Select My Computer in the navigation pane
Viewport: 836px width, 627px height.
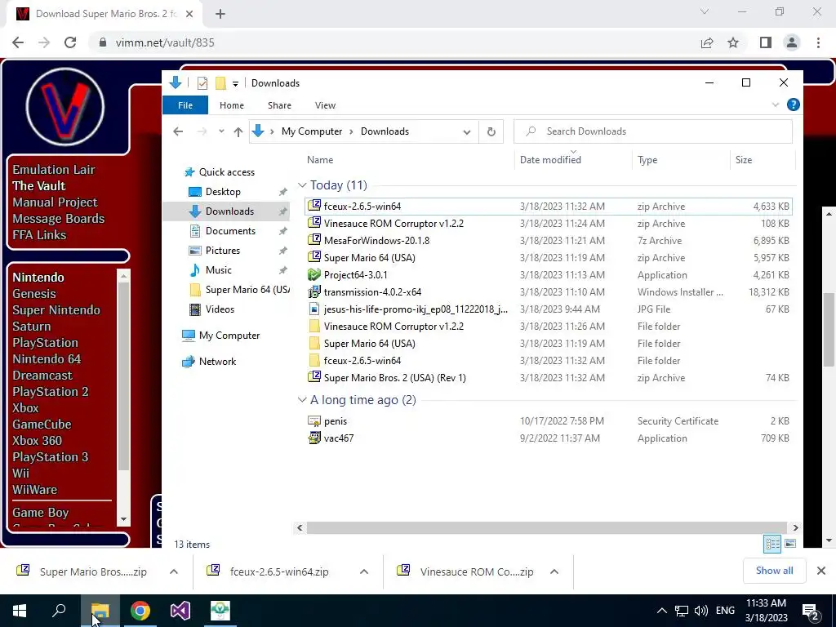coord(229,336)
